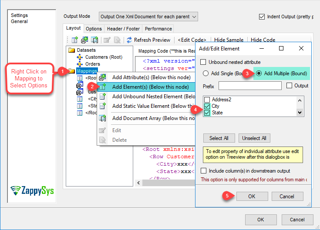Select the Mappings tree node

(x=87, y=71)
